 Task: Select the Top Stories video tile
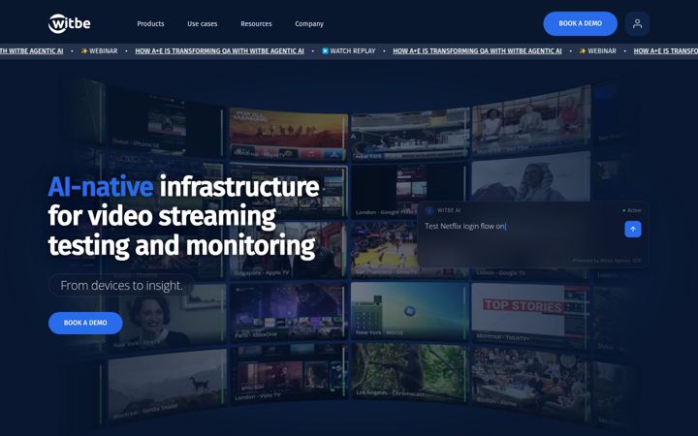point(529,313)
